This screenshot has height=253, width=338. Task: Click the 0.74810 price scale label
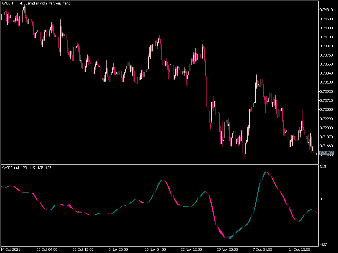pos(326,10)
